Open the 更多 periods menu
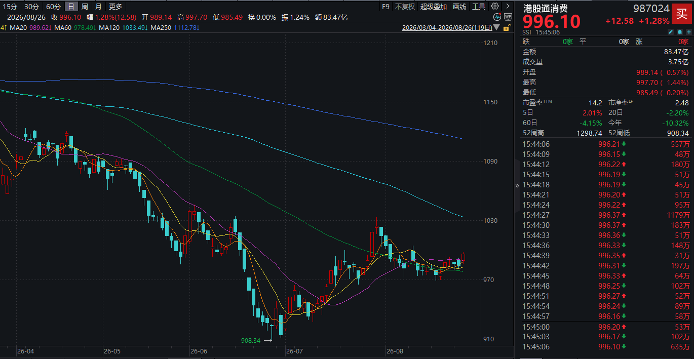694x359 pixels. coord(115,7)
